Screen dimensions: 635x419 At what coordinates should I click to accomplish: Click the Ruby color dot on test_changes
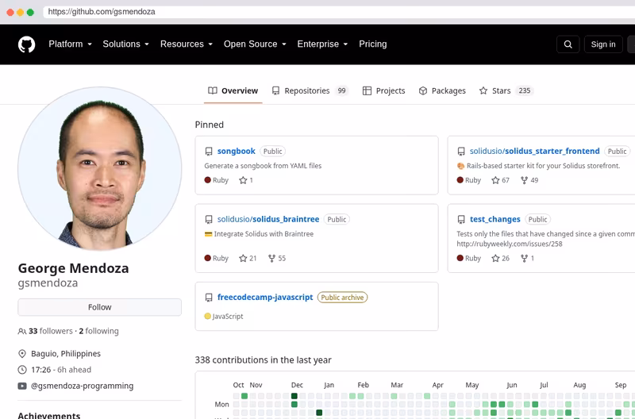[460, 258]
